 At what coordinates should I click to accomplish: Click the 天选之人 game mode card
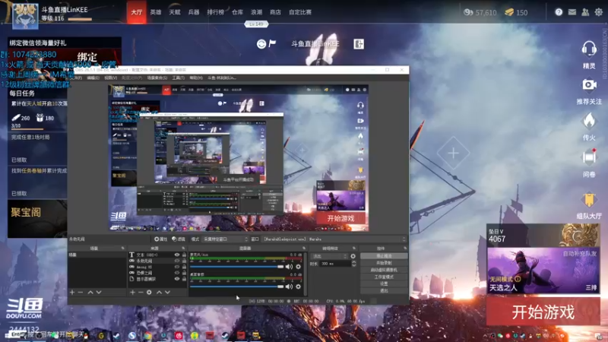[543, 271]
